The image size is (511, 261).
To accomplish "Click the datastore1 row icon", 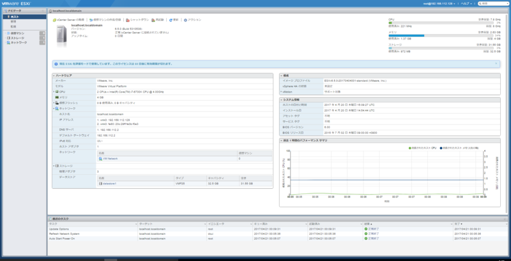I will pos(100,184).
